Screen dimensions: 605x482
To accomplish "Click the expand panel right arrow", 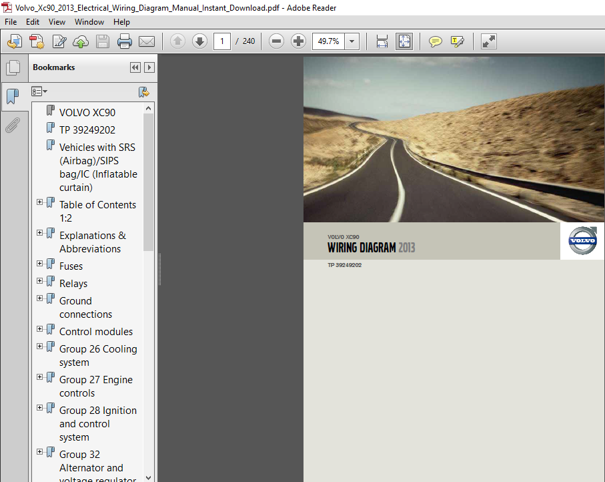I will click(149, 67).
